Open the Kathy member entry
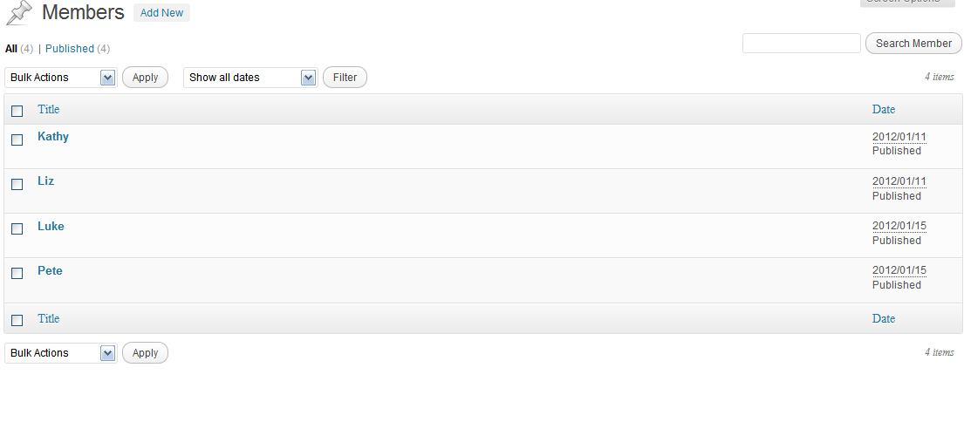 pyautogui.click(x=53, y=136)
